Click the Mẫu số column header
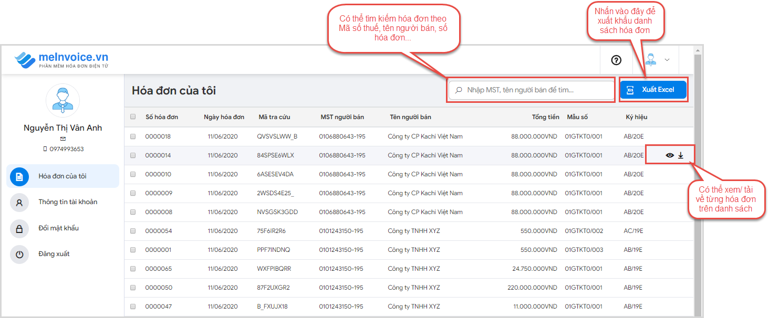 click(577, 117)
